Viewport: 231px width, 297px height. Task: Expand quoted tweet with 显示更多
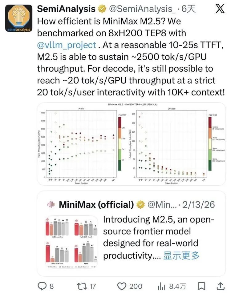[x=181, y=255]
